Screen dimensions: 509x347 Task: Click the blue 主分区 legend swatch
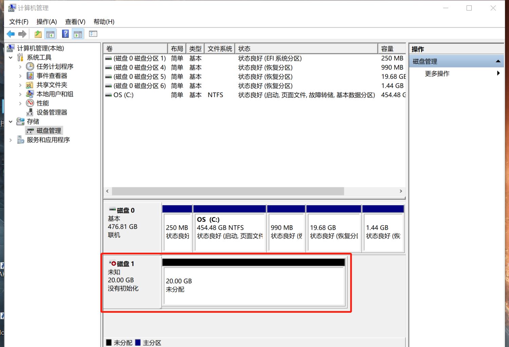[138, 343]
